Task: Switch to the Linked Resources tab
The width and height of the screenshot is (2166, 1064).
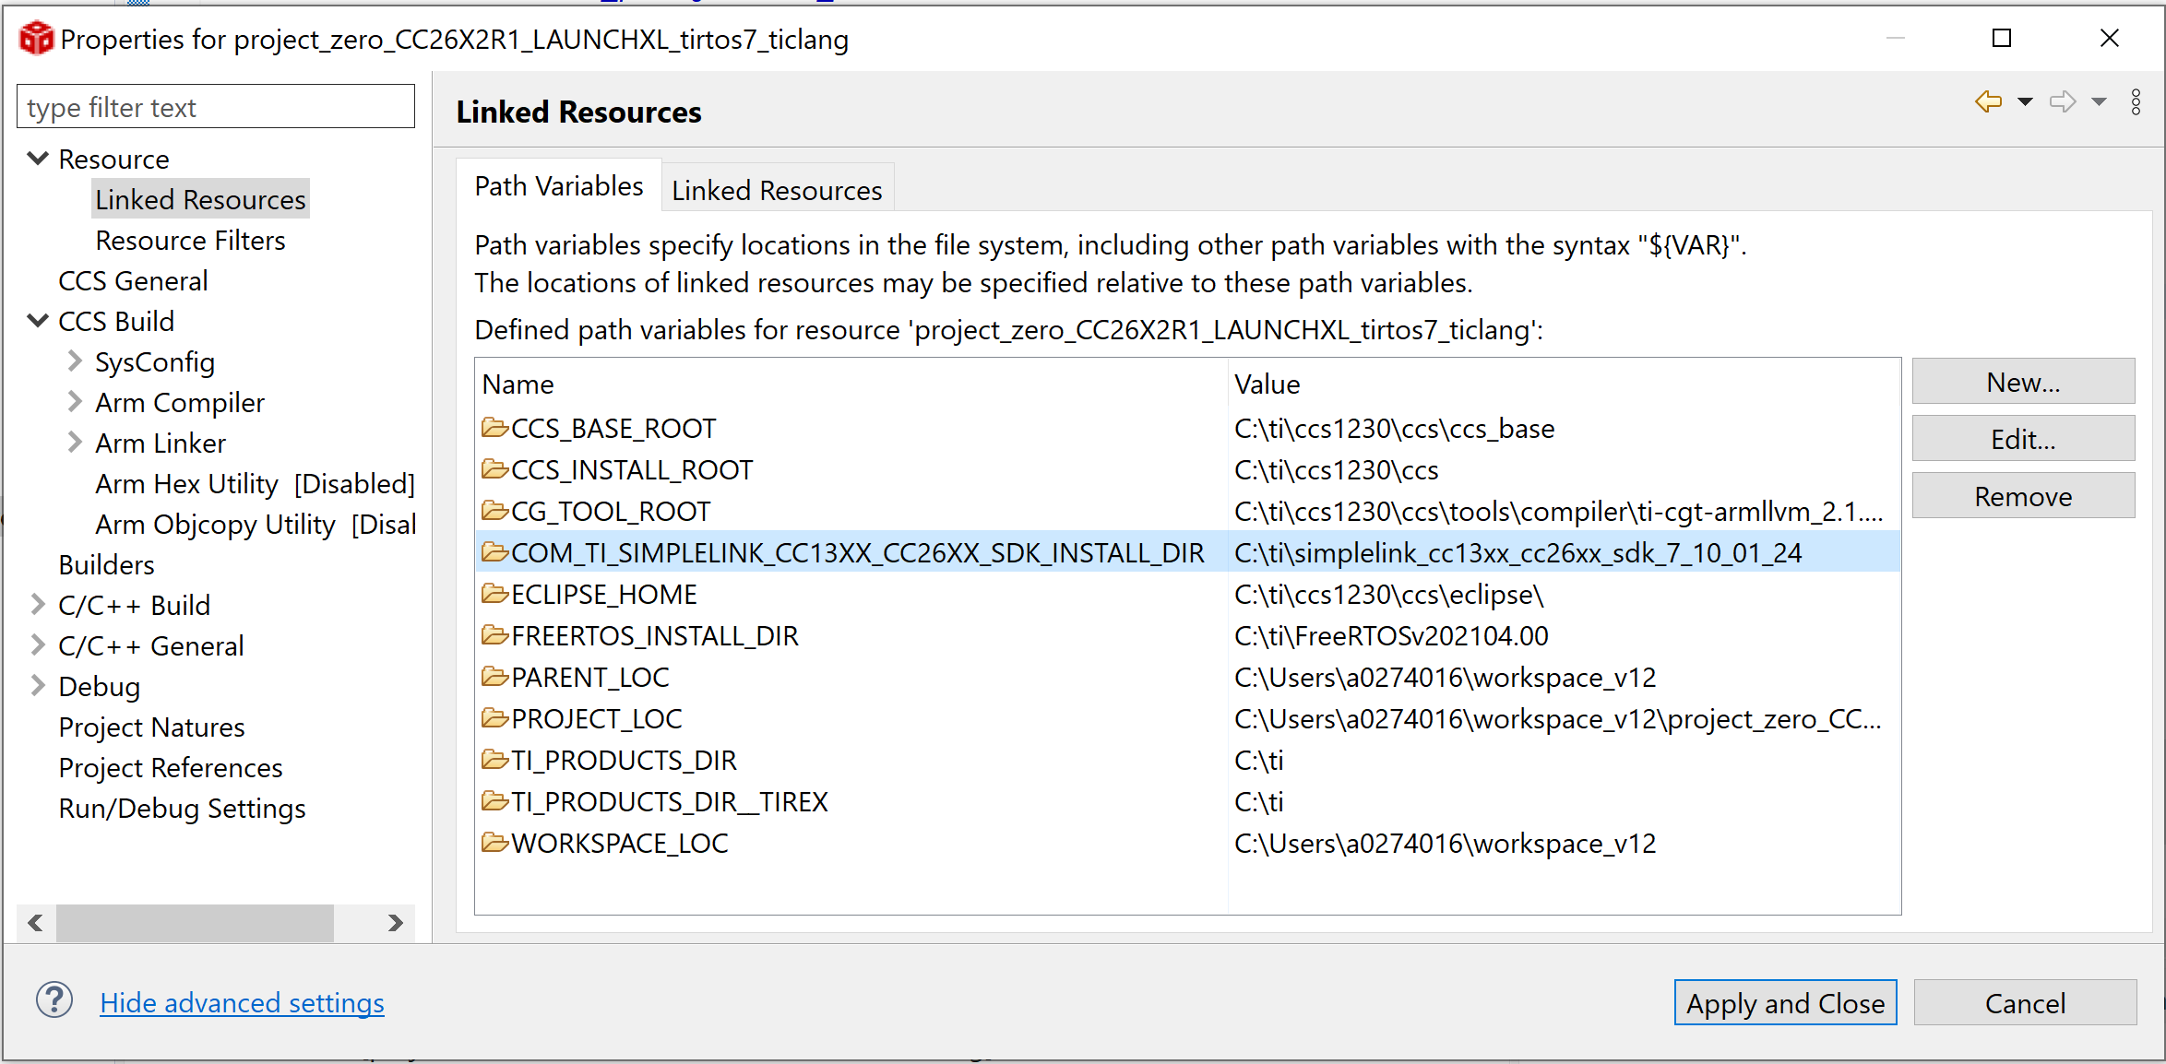Action: click(777, 189)
